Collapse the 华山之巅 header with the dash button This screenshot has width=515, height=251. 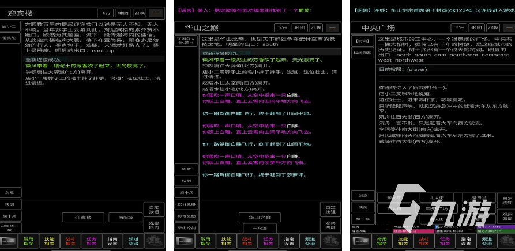pyautogui.click(x=332, y=27)
